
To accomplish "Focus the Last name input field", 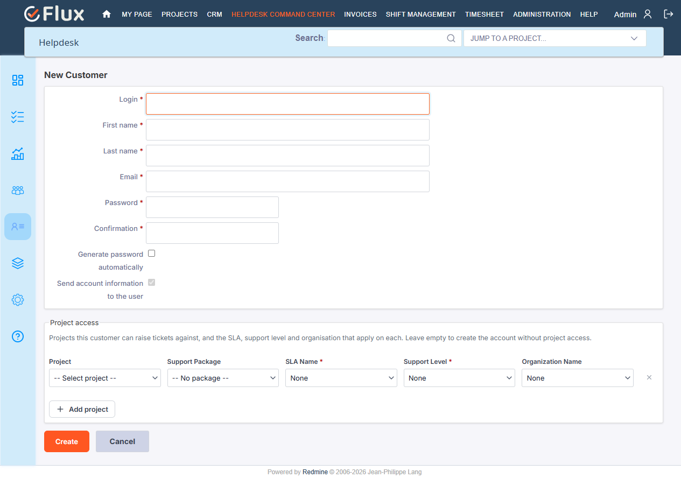I will click(x=287, y=156).
